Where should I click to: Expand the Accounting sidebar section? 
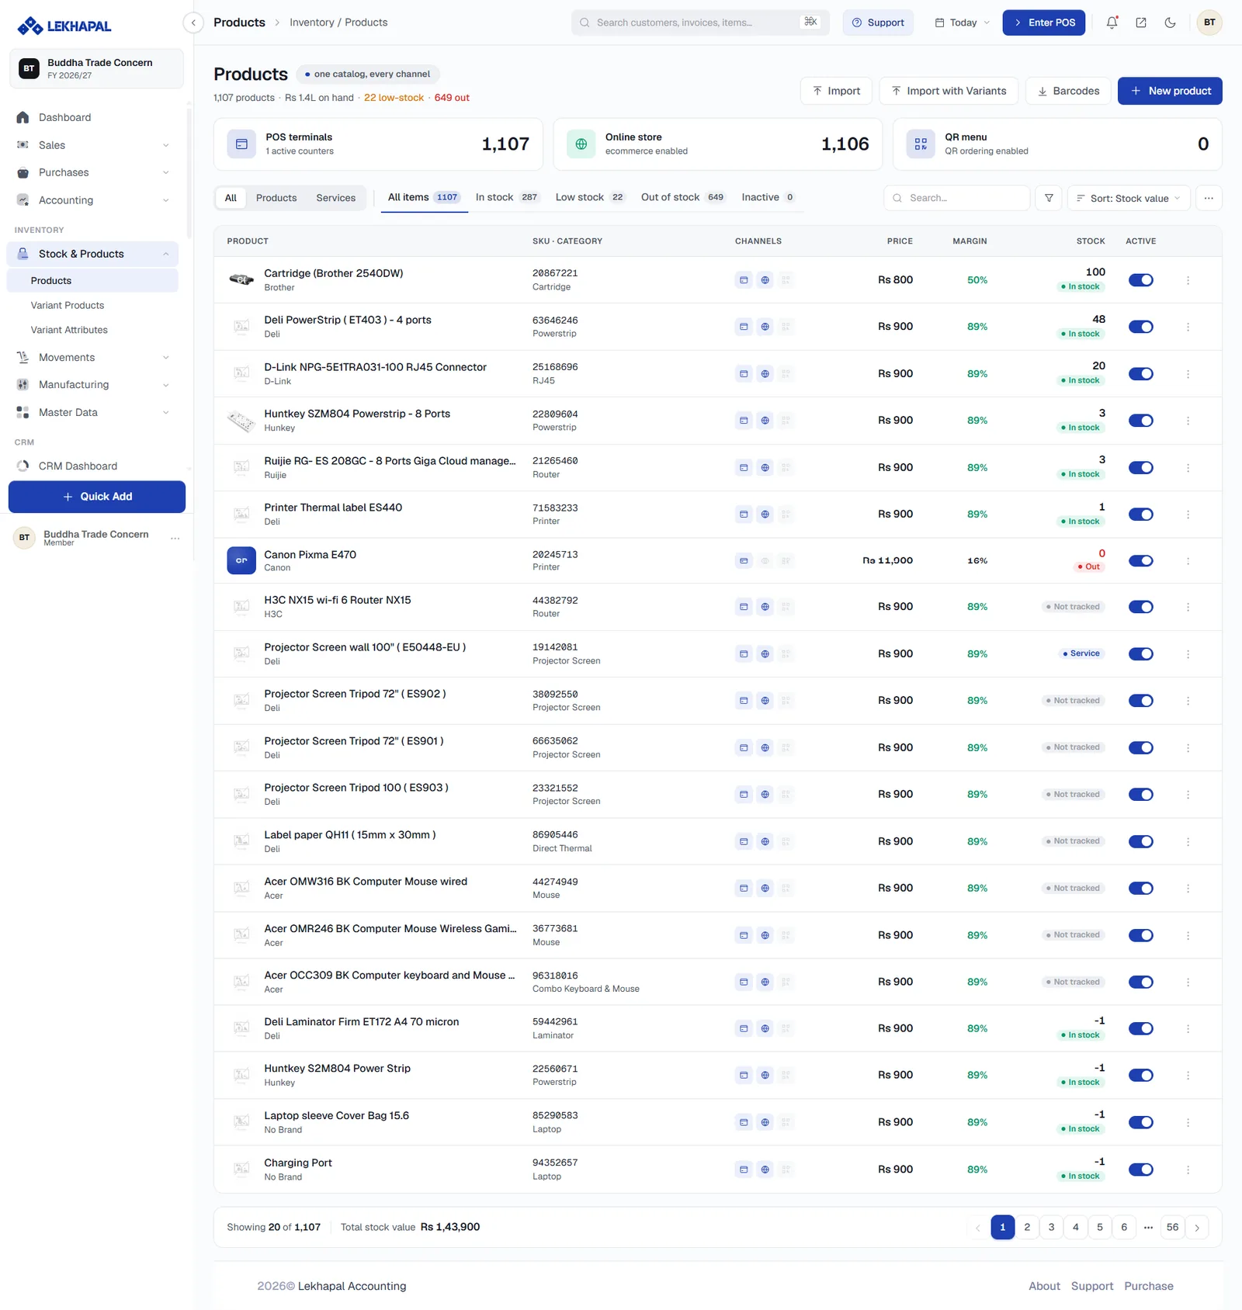coord(93,200)
